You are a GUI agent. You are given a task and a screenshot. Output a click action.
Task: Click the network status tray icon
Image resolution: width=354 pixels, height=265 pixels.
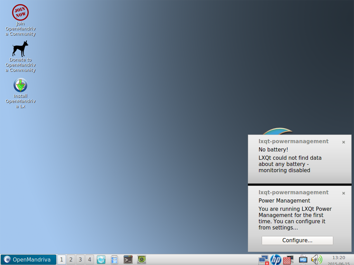pos(263,260)
